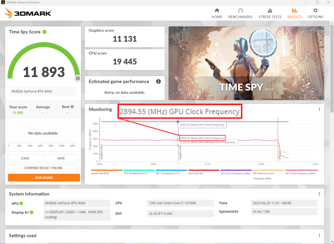Image resolution: width=334 pixels, height=244 pixels.
Task: Toggle CPU Clock Frequency legend swatch
Action: click(236, 170)
